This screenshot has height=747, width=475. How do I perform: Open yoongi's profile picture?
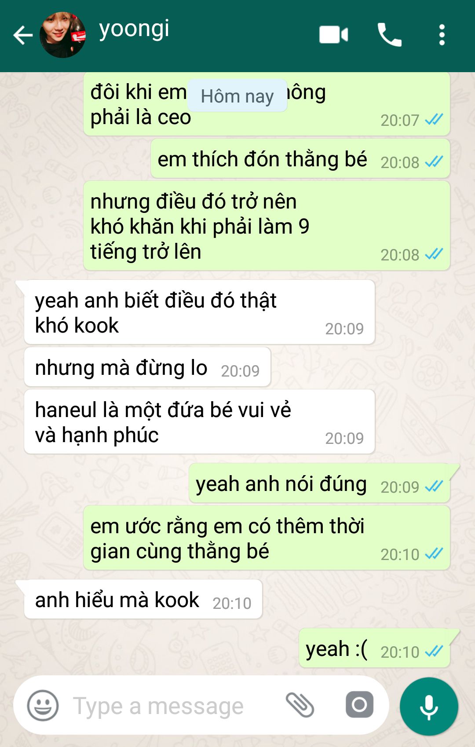pos(62,35)
